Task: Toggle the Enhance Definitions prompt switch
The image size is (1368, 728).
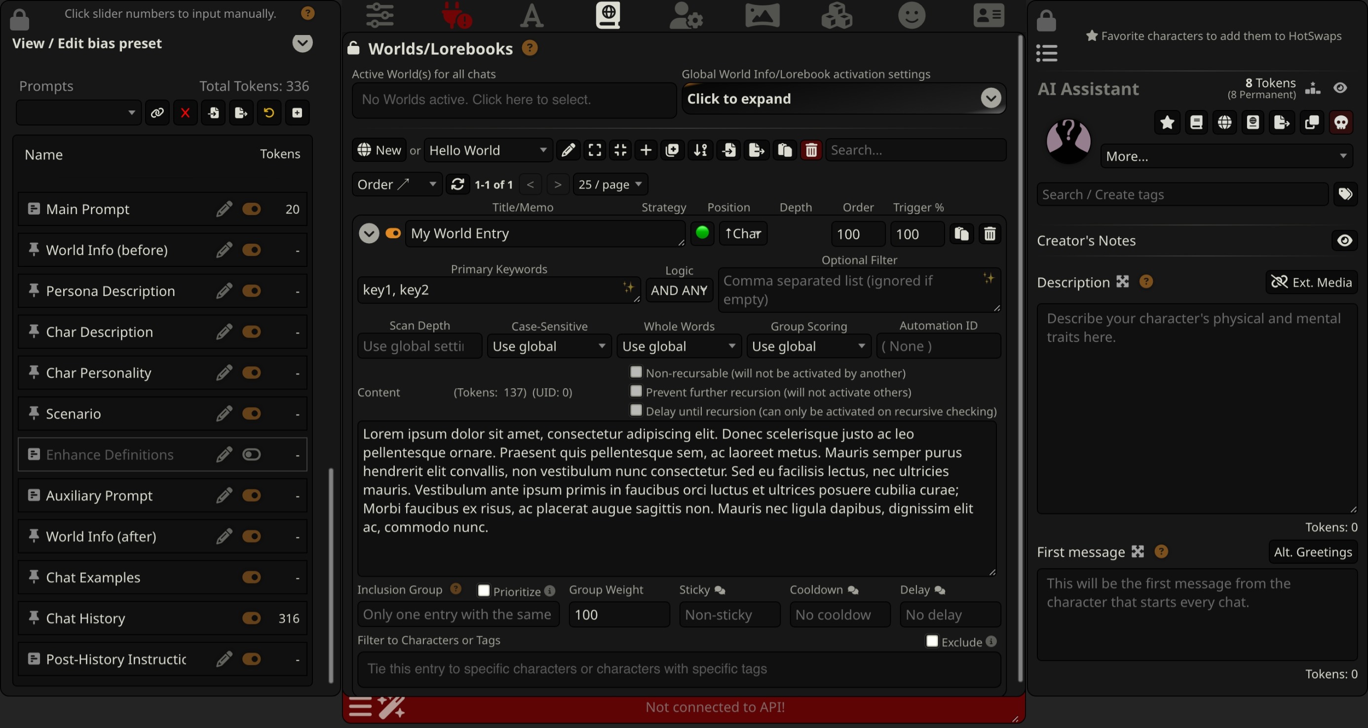Action: click(x=251, y=455)
